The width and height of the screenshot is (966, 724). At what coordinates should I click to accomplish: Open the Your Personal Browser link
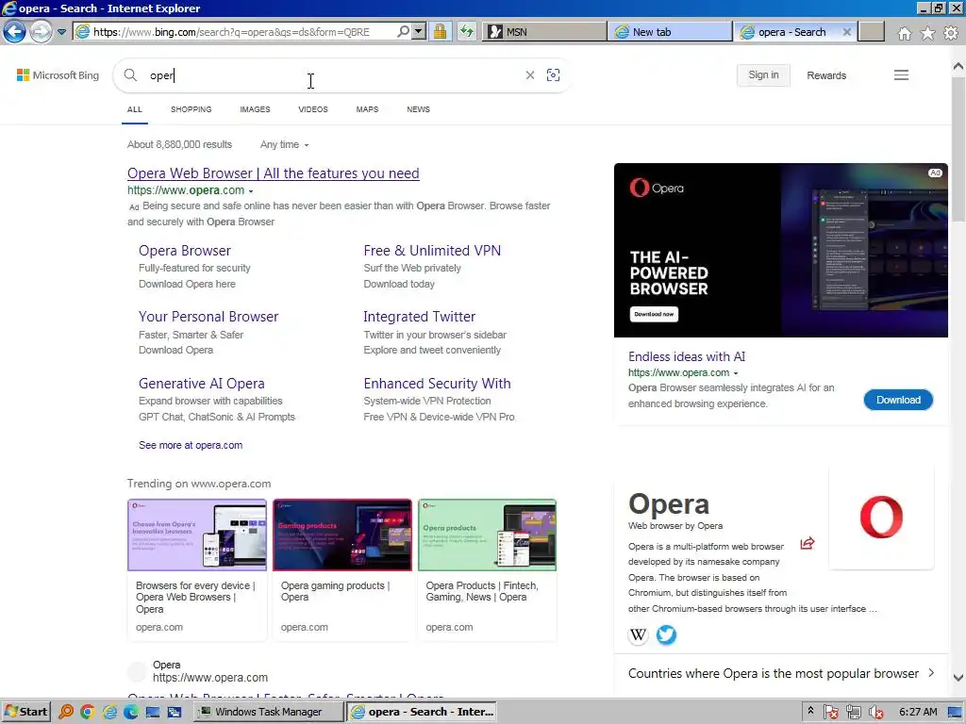(208, 317)
